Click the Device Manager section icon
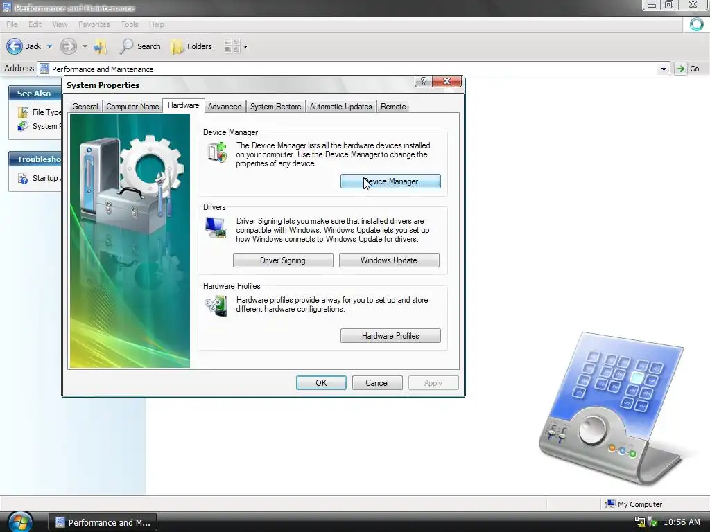The height and width of the screenshot is (532, 710). click(217, 152)
